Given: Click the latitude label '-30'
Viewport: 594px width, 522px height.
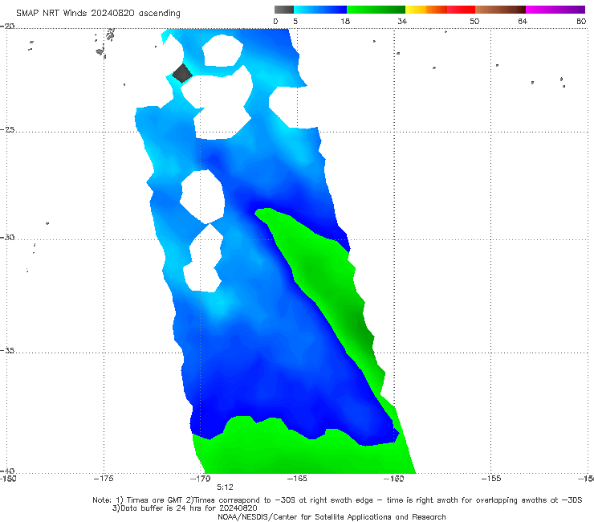Looking at the screenshot, I should click(7, 237).
